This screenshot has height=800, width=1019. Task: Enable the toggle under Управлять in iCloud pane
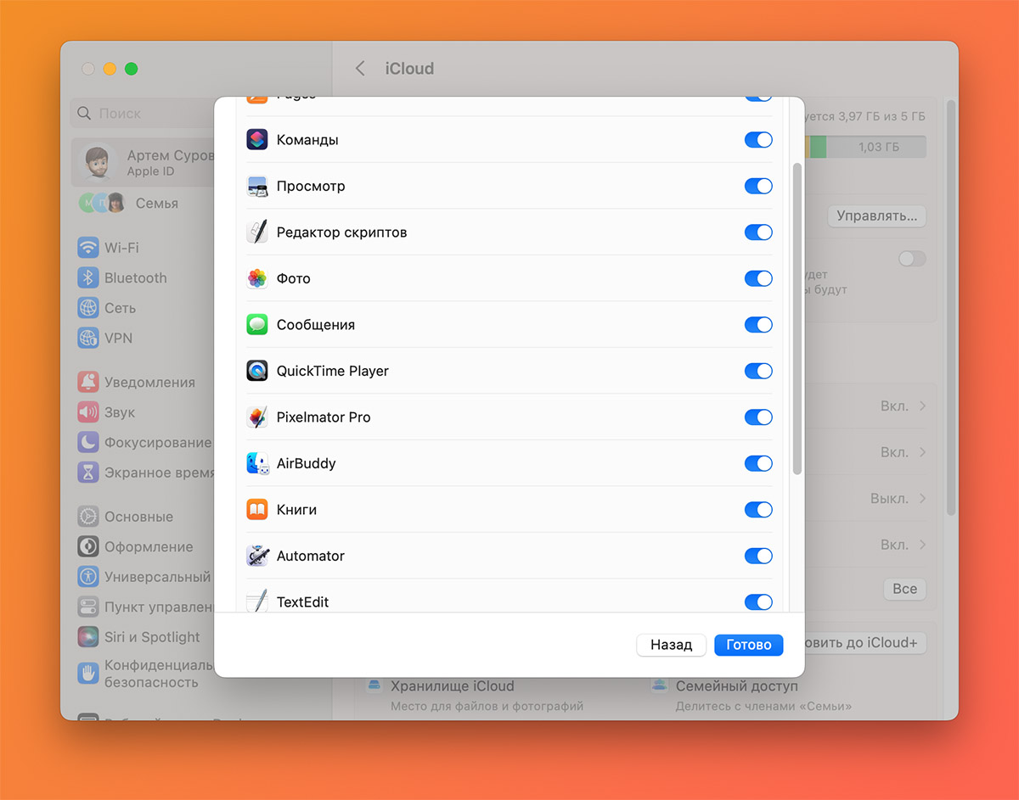(x=912, y=259)
